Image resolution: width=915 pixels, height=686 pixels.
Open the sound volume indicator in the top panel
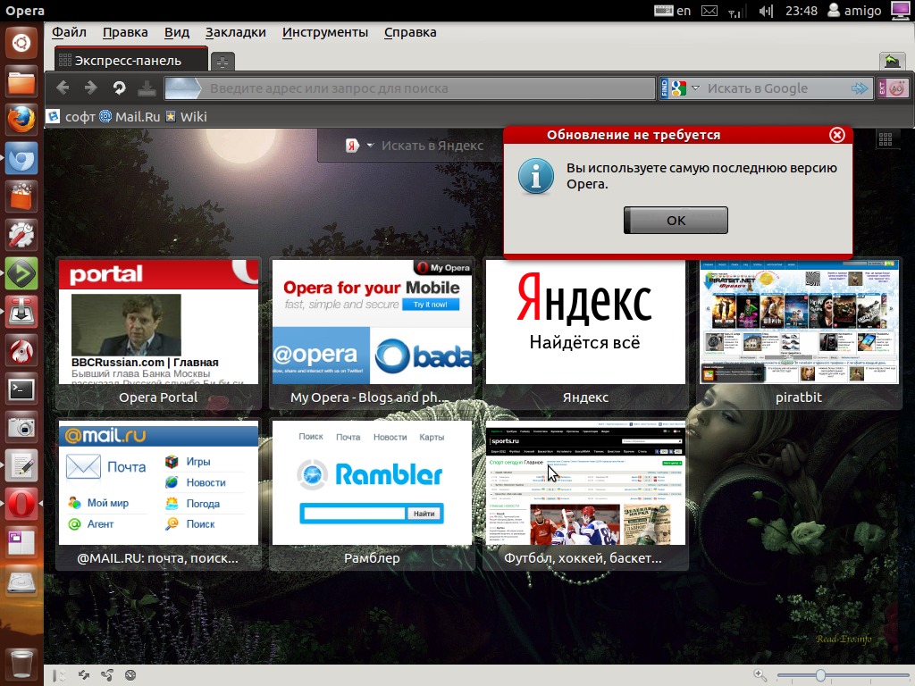point(766,11)
